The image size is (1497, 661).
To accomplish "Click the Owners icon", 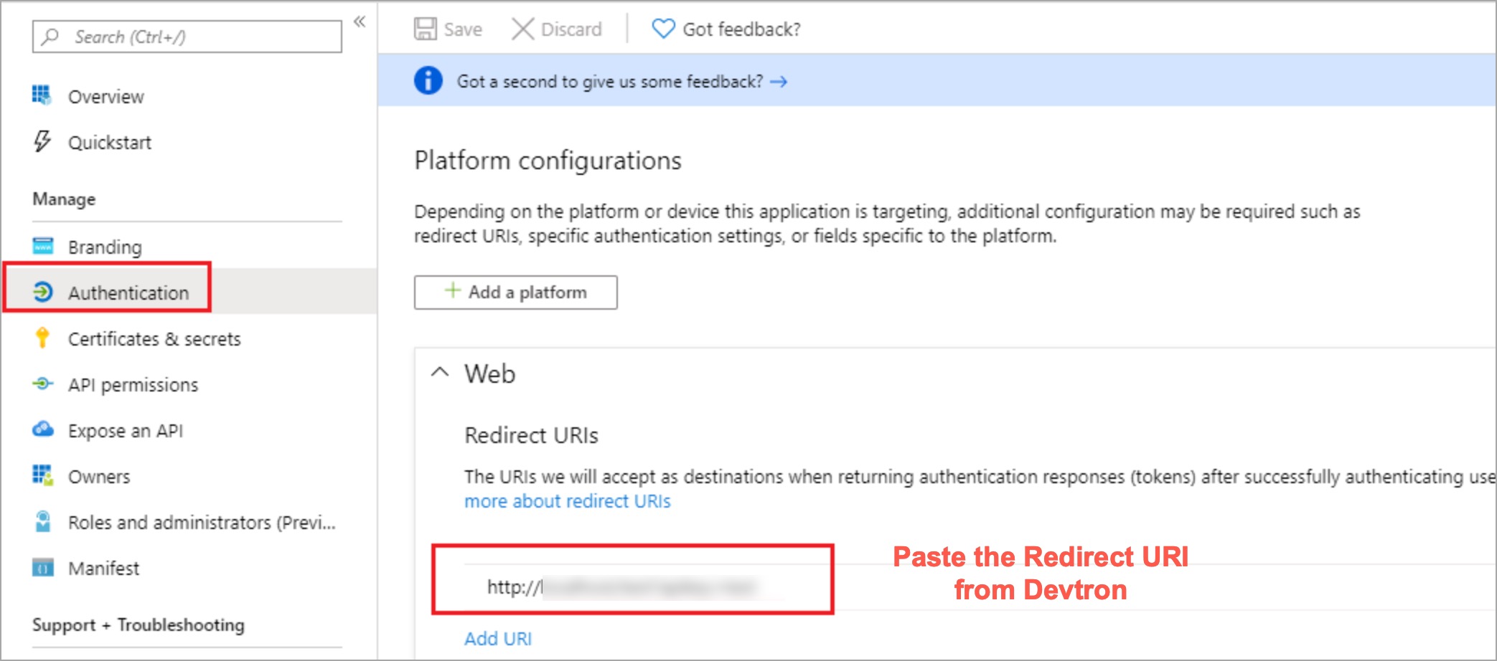I will [43, 476].
